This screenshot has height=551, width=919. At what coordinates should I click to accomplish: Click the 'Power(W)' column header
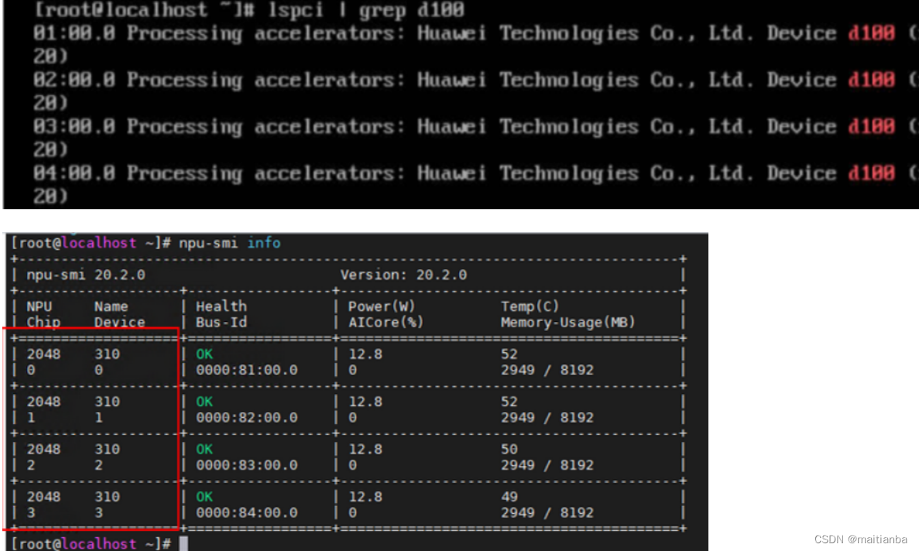coord(382,306)
